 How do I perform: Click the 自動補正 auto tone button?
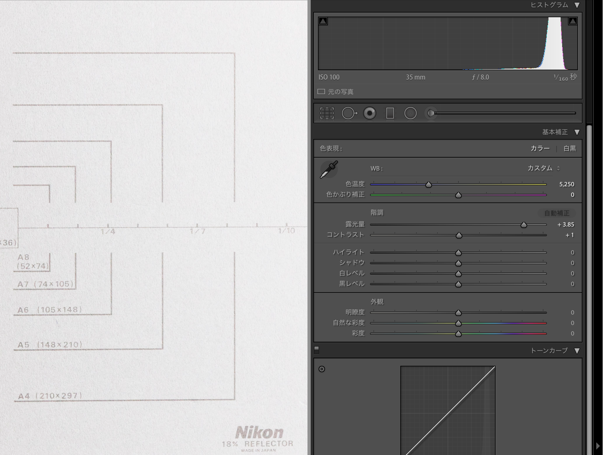[x=557, y=213]
